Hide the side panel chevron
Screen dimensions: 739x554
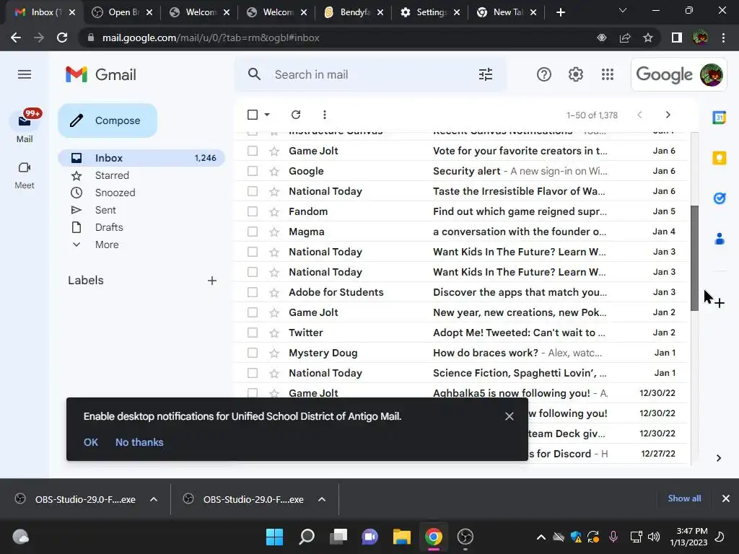tap(719, 458)
